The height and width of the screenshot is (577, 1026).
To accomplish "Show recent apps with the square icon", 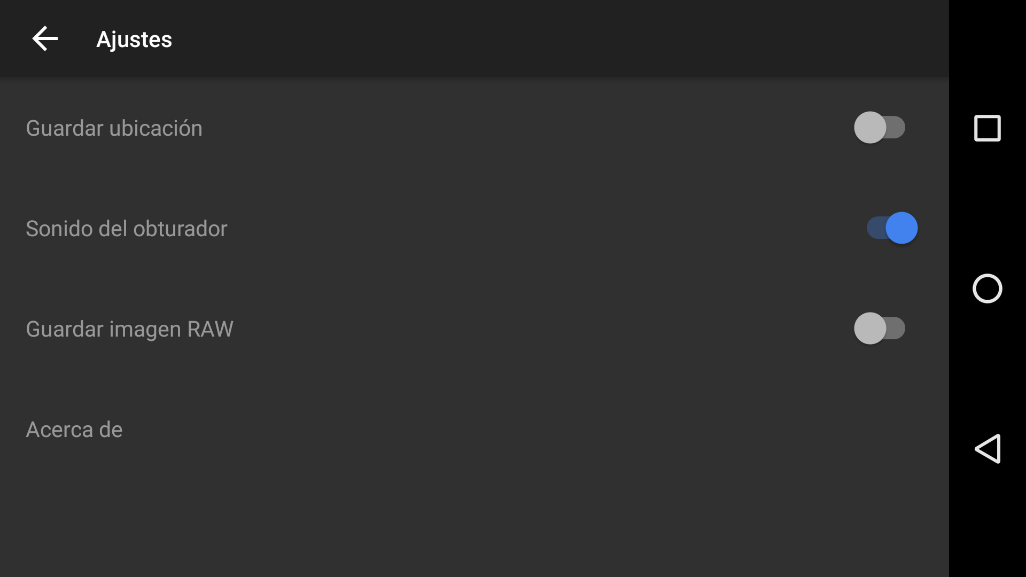I will 987,128.
